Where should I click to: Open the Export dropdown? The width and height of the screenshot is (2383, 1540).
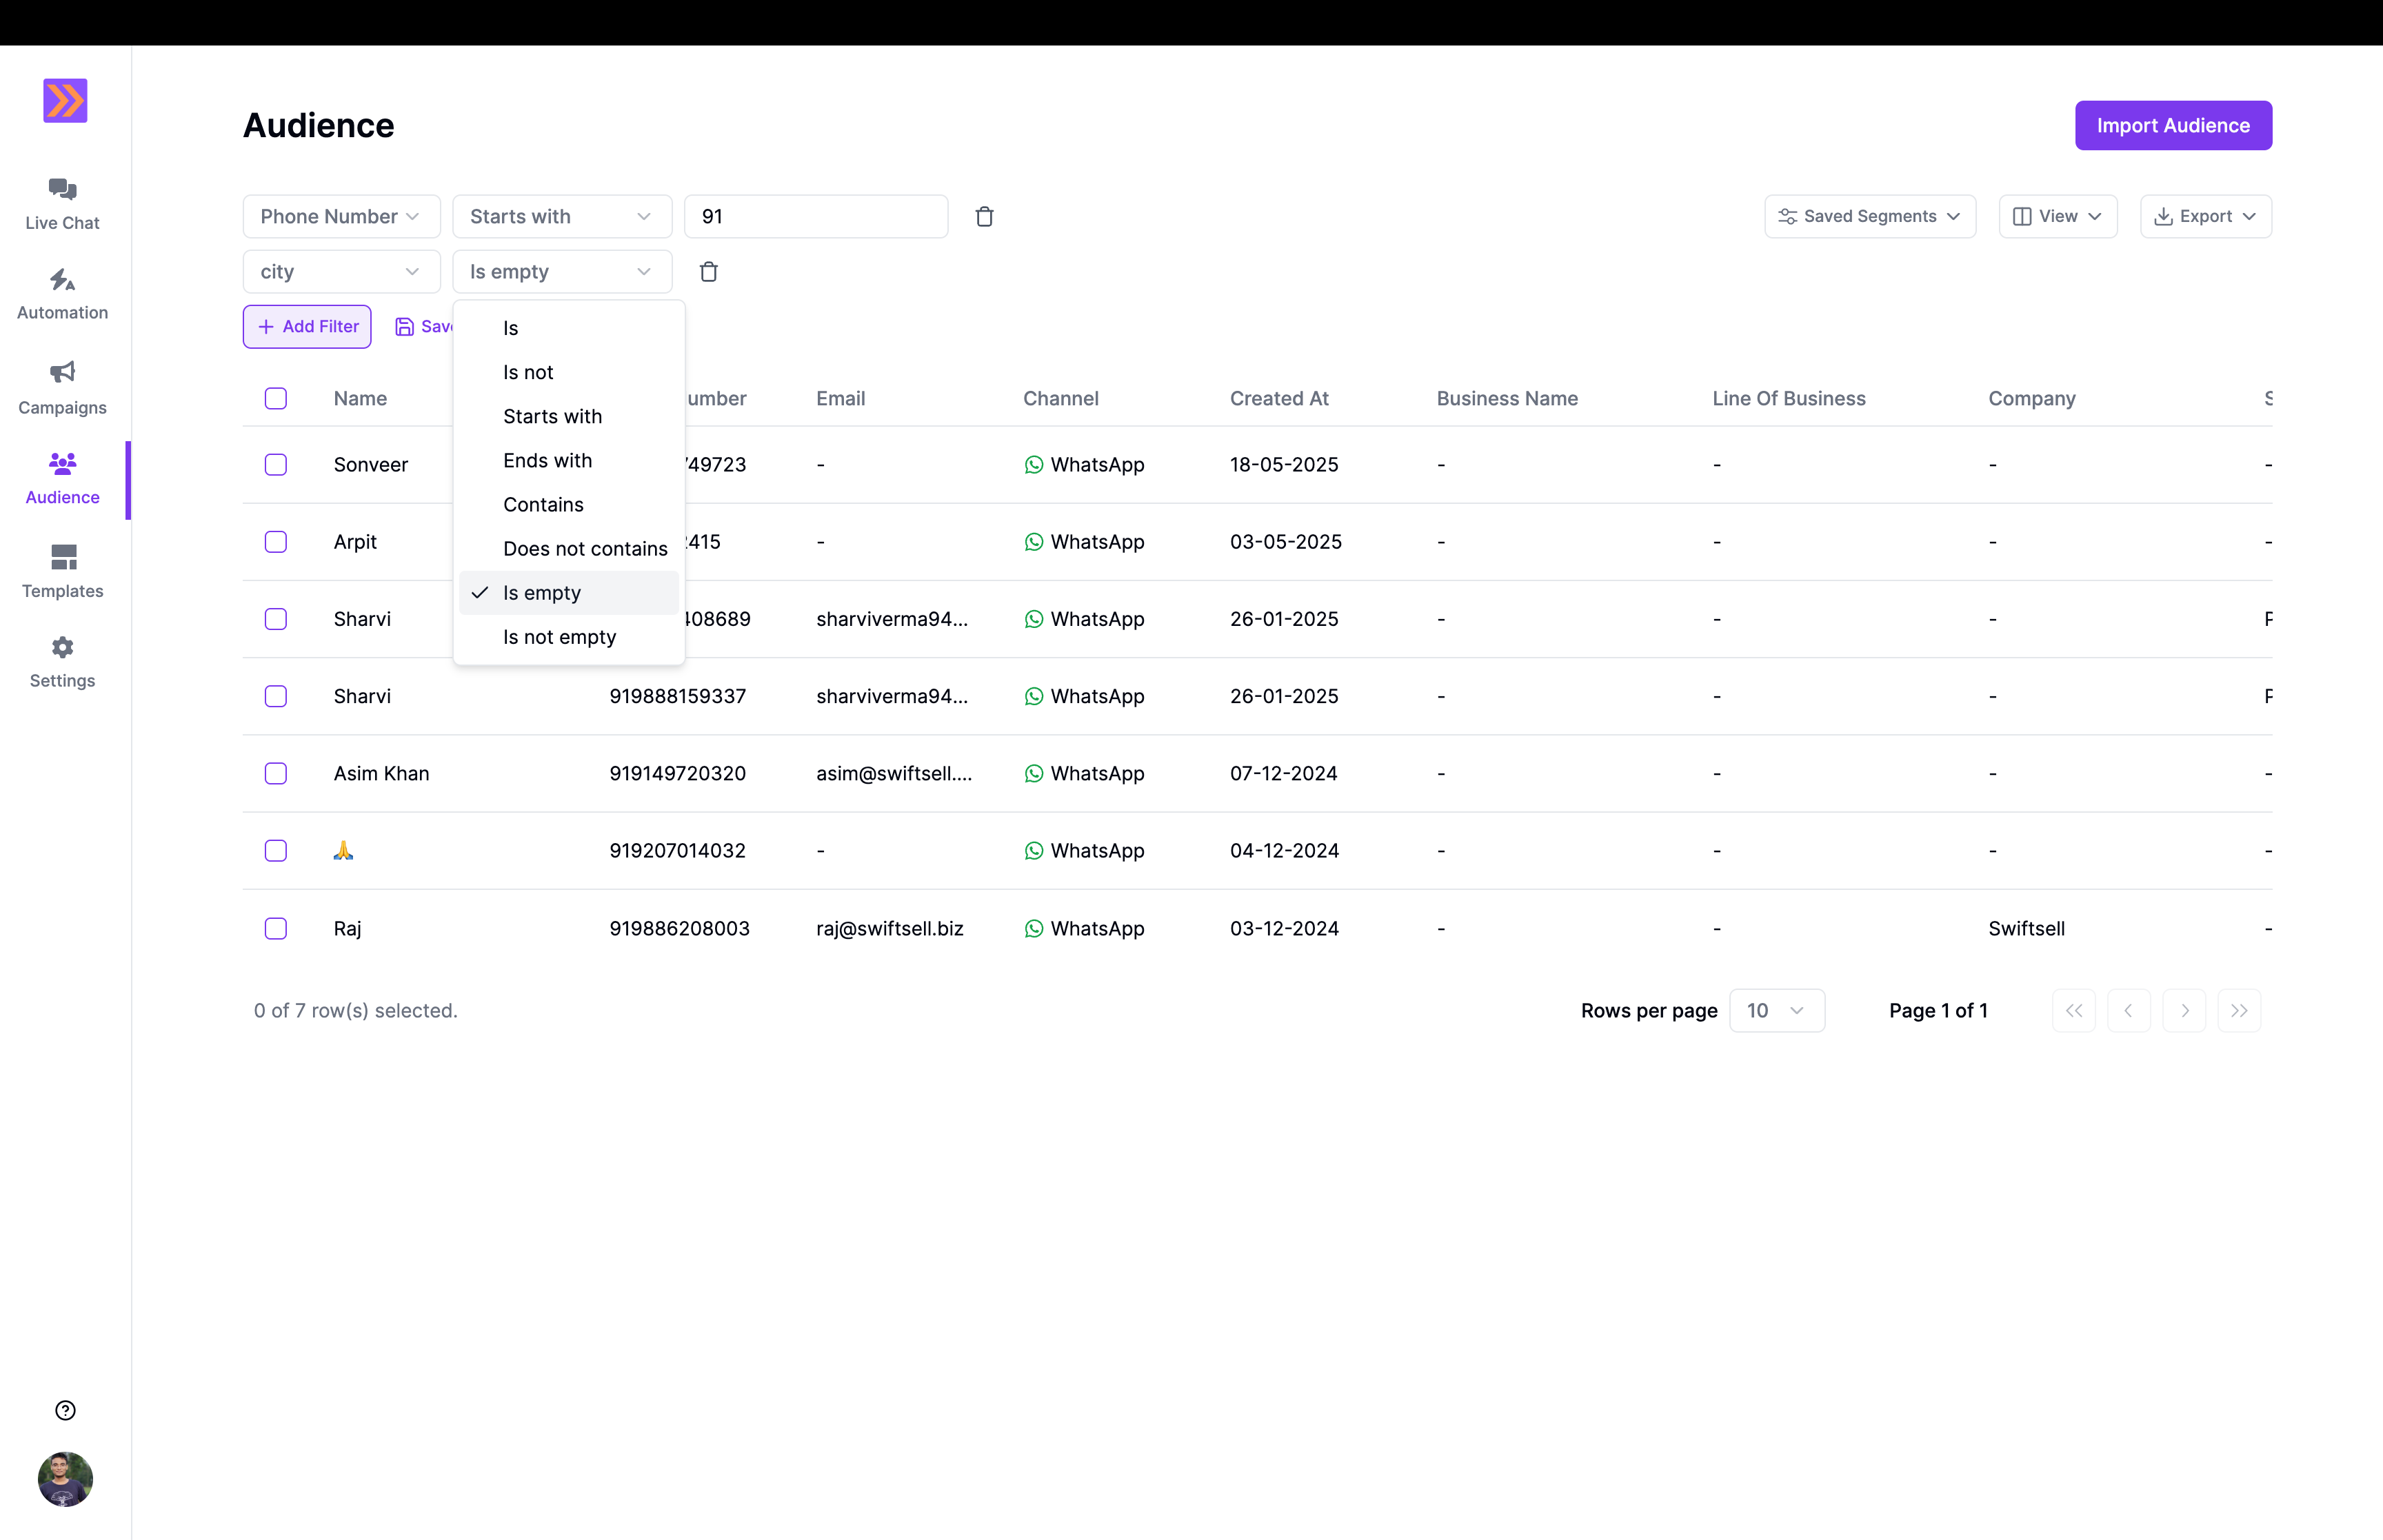[2205, 216]
